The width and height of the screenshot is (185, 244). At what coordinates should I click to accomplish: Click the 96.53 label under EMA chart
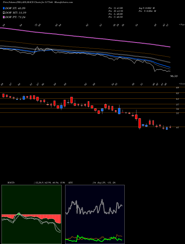click(x=174, y=76)
